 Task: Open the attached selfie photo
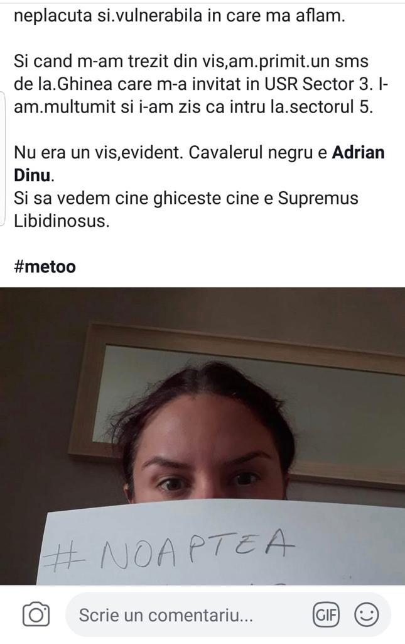[x=202, y=435]
